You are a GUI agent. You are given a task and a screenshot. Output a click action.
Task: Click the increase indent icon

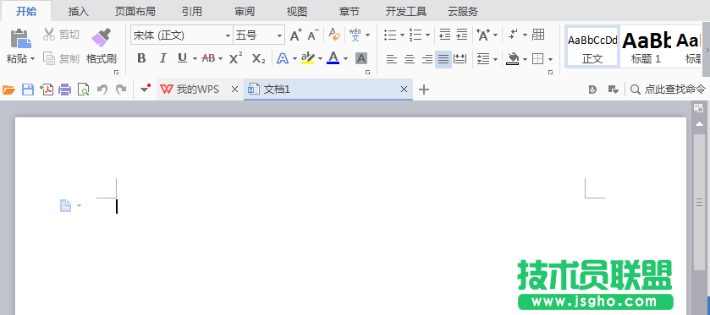click(x=462, y=35)
